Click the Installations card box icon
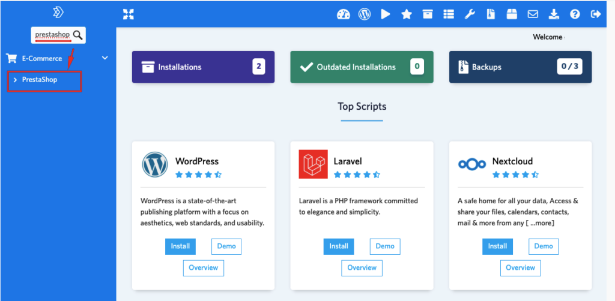This screenshot has height=301, width=615. click(148, 67)
